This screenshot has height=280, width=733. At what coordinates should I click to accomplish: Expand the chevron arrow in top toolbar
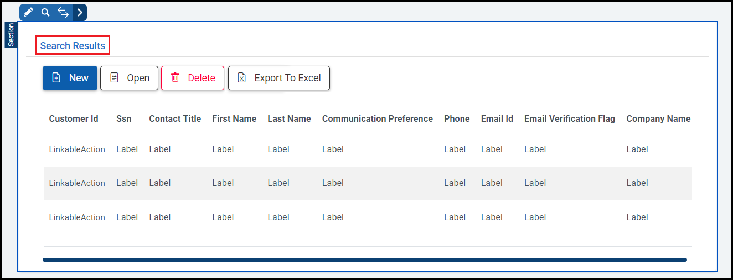tap(80, 12)
